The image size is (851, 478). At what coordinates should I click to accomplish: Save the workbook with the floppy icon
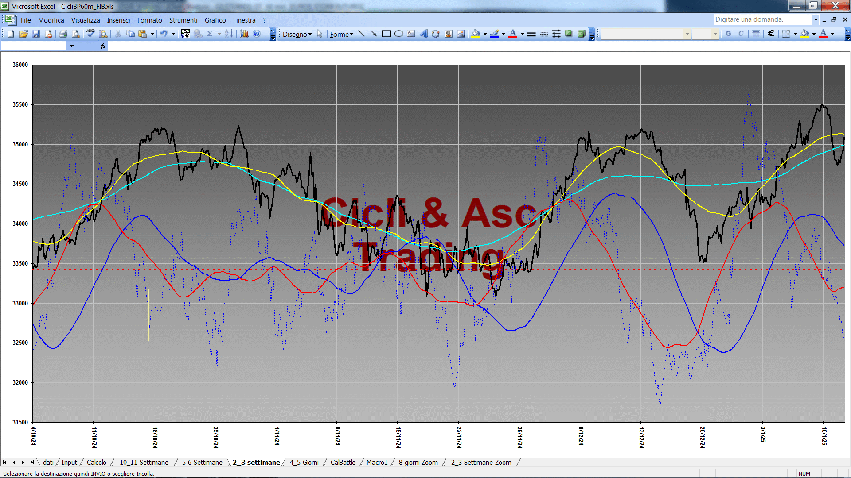pyautogui.click(x=36, y=34)
